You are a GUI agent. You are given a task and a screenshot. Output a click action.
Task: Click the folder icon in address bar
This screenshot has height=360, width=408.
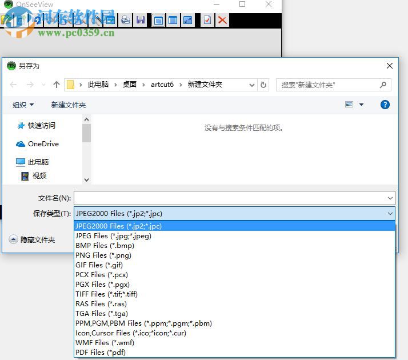click(x=70, y=85)
